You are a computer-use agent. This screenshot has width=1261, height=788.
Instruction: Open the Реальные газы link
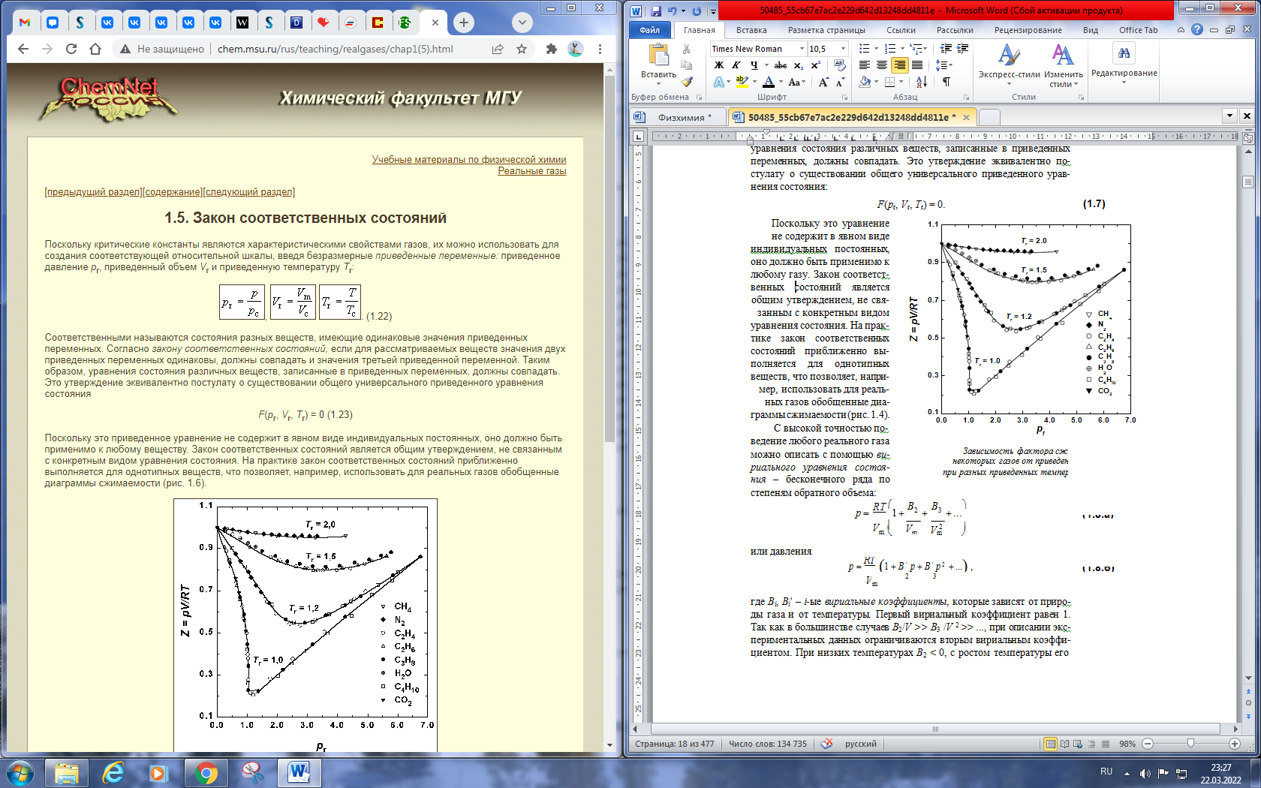[532, 171]
